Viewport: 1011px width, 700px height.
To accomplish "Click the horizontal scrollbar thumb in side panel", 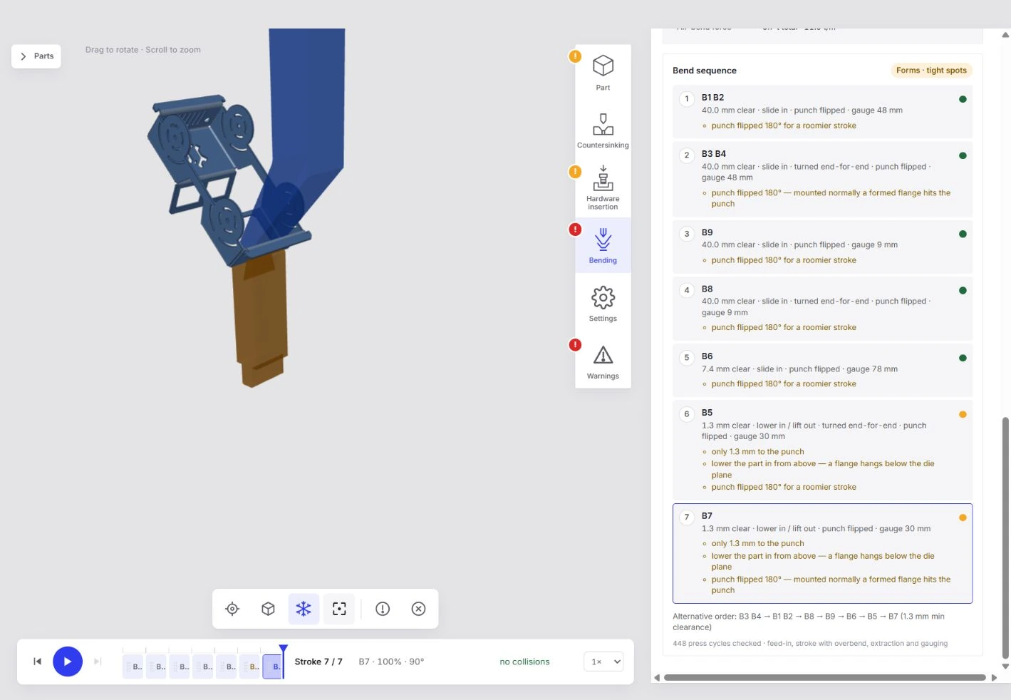I will pos(824,677).
